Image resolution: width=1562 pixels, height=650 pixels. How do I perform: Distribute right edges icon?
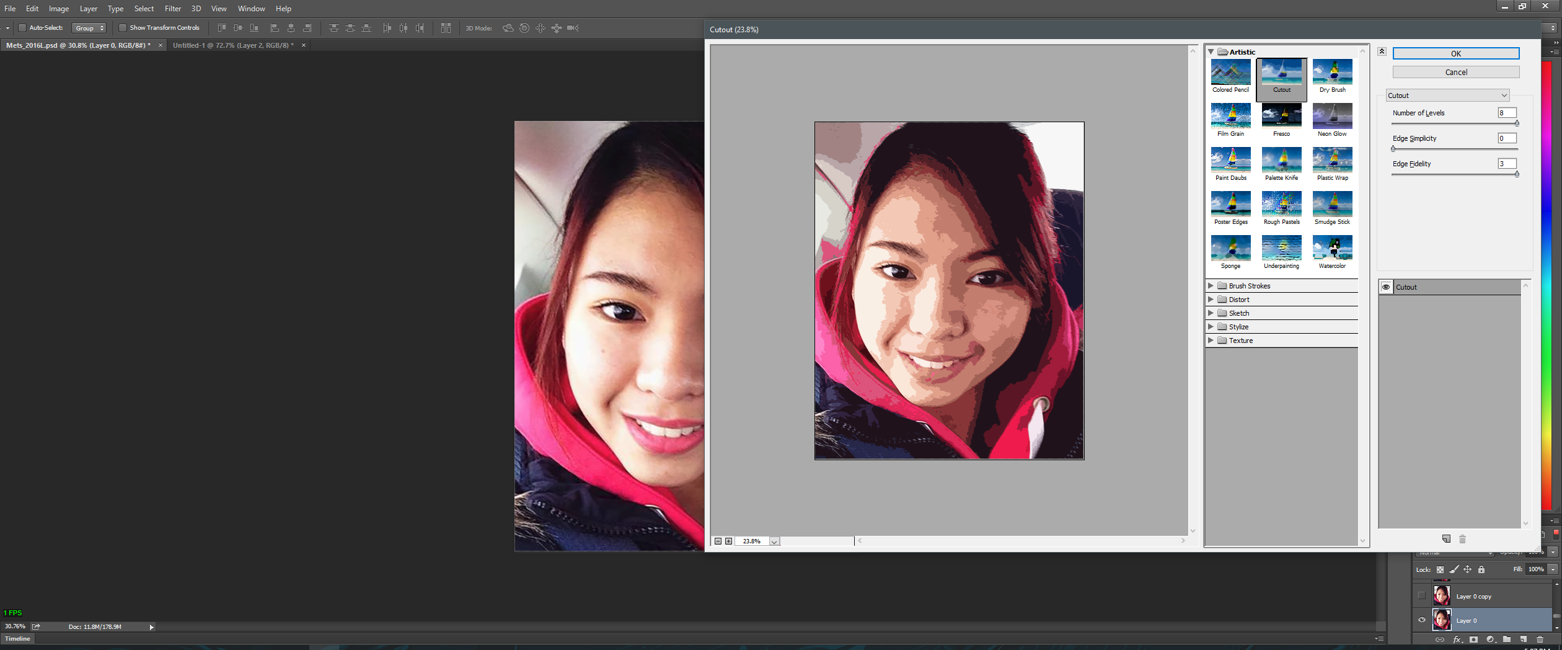coord(420,28)
